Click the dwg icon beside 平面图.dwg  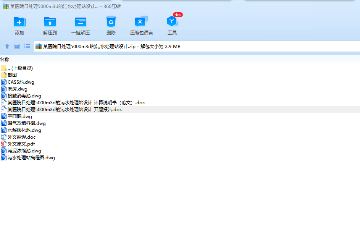(x=4, y=116)
